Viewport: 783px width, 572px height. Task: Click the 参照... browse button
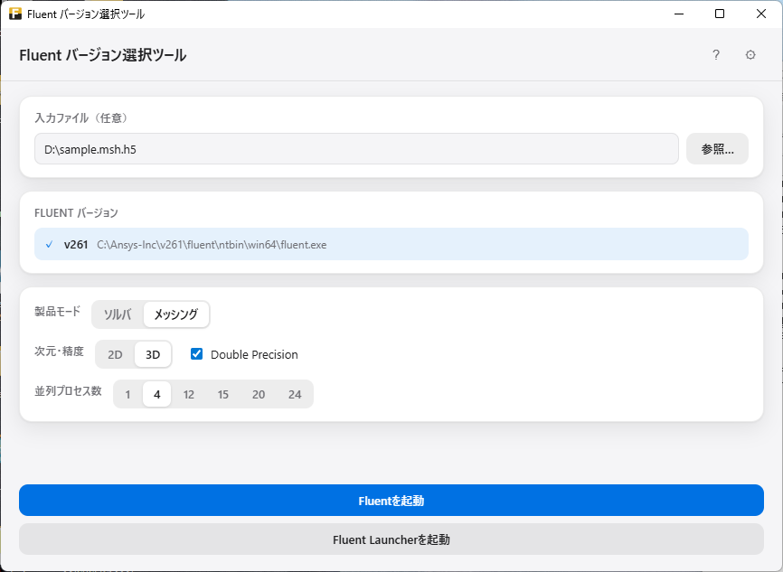pyautogui.click(x=717, y=149)
